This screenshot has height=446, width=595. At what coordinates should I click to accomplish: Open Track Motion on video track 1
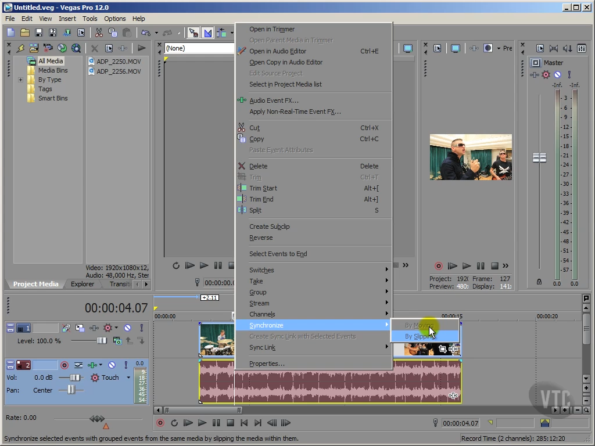[x=80, y=328]
